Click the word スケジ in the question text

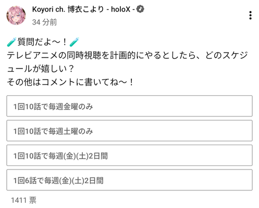pyautogui.click(x=235, y=56)
